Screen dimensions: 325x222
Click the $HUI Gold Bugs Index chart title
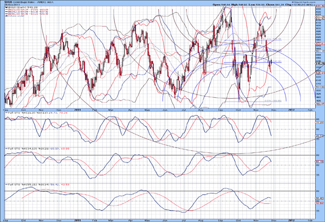tap(29, 2)
